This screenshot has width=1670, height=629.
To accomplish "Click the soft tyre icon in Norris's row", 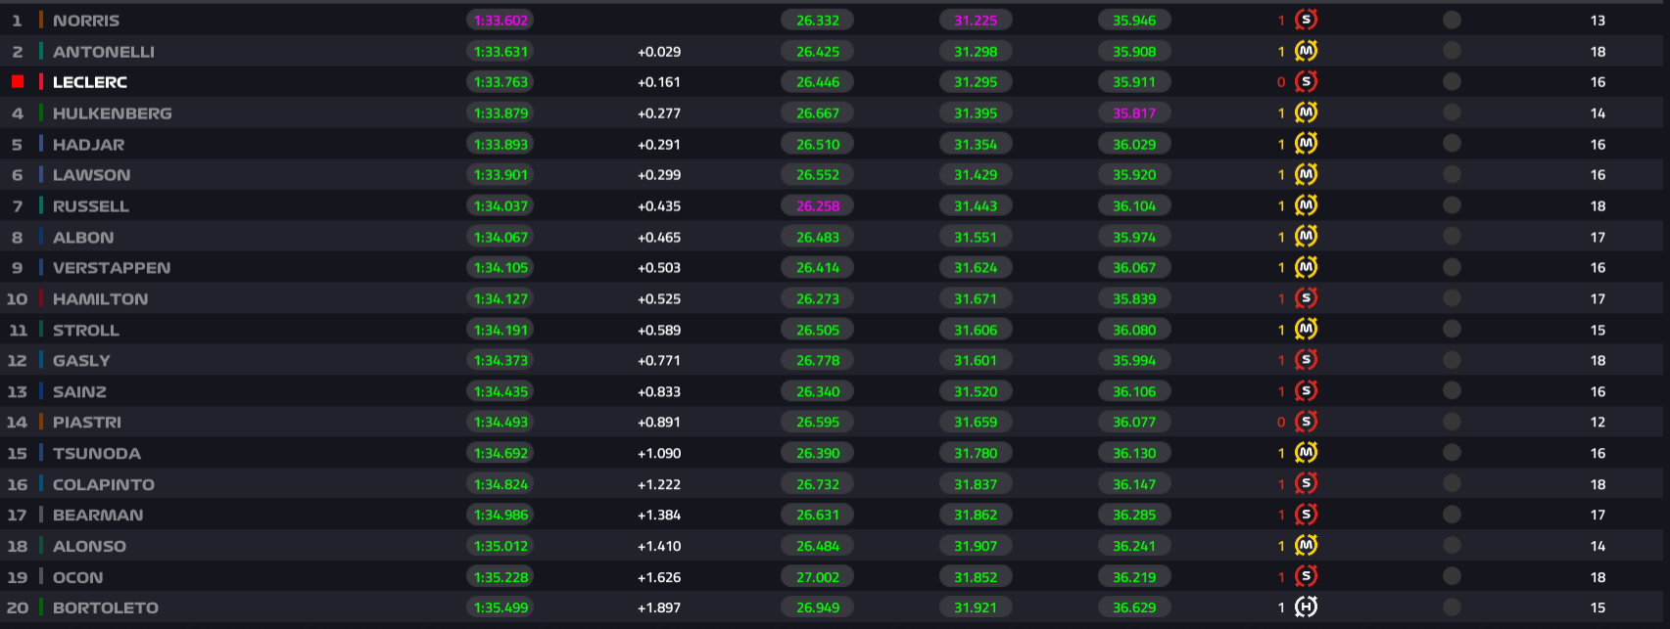I will 1306,20.
